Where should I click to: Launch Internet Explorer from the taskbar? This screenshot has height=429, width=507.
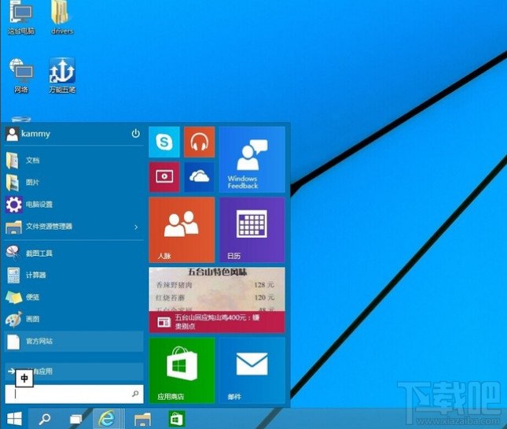pos(106,418)
